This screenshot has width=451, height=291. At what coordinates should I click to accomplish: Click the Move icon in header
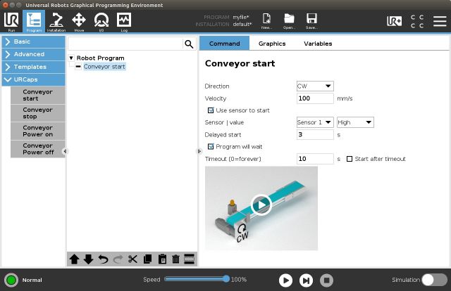click(78, 20)
